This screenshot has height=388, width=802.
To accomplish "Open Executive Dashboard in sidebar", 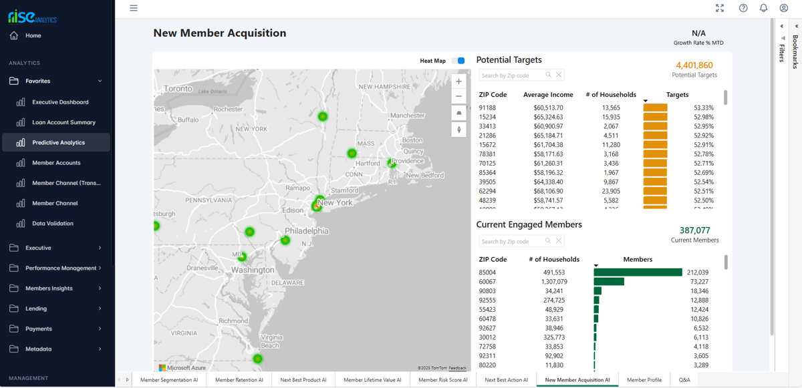I will tap(60, 102).
